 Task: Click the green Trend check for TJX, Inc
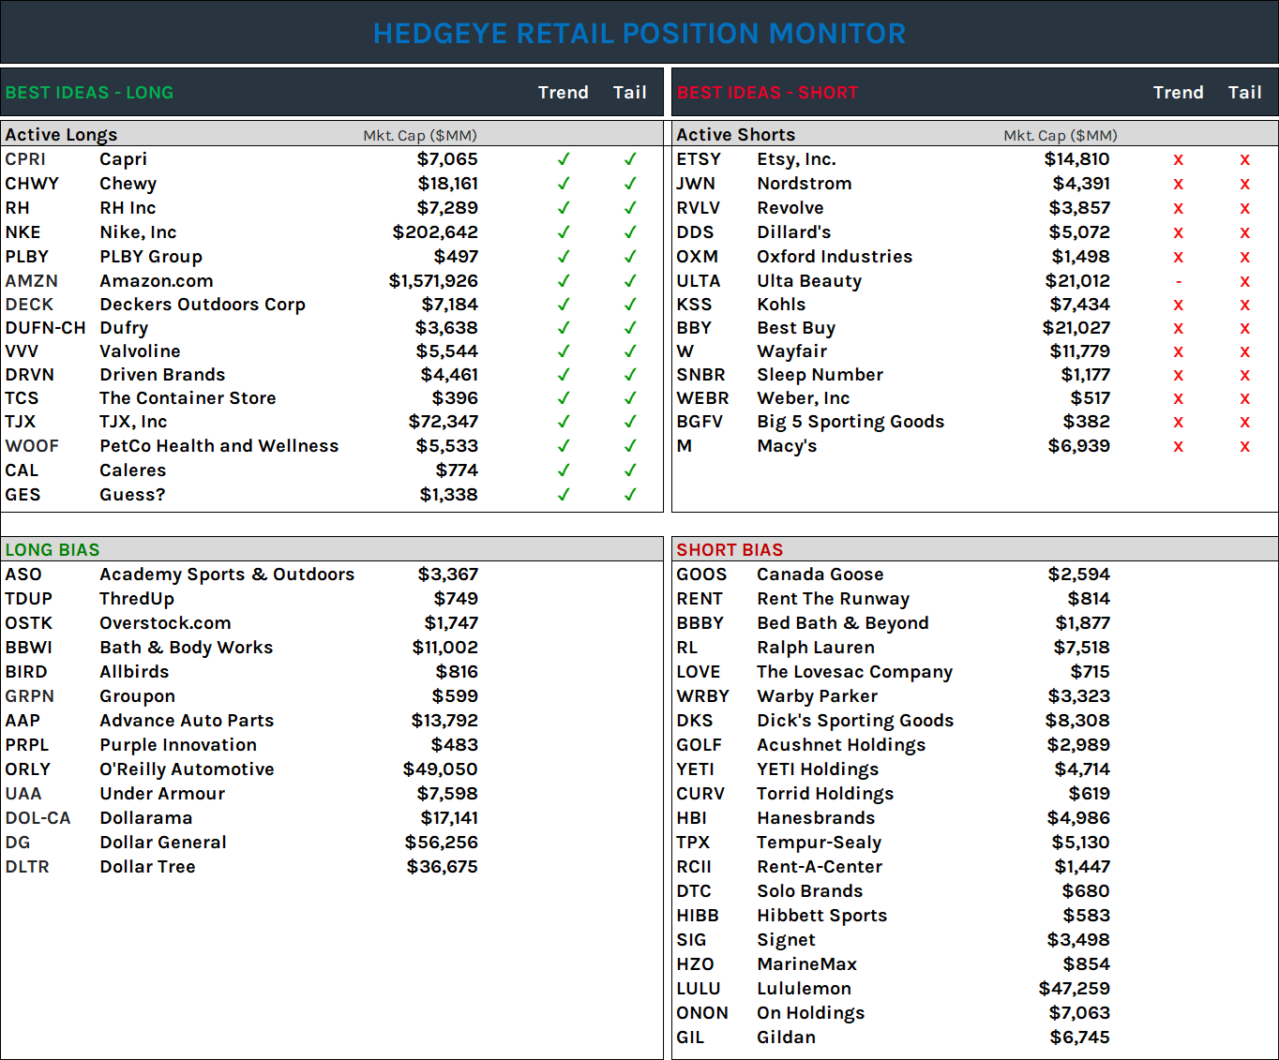pyautogui.click(x=564, y=422)
